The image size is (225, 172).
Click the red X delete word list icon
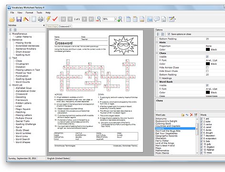coord(192,115)
